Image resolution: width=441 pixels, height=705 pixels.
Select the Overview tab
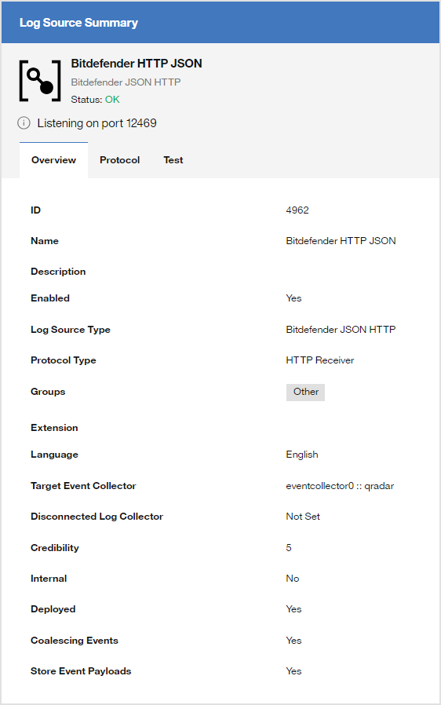[x=53, y=160]
